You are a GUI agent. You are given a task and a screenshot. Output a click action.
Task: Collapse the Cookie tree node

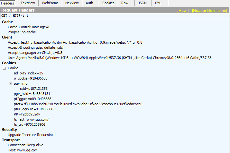tap(4, 68)
